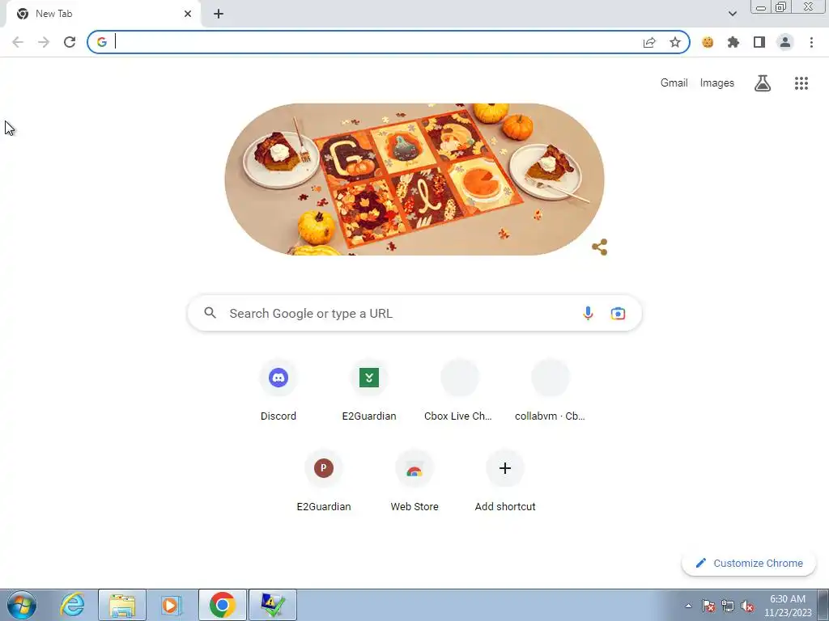
Task: Start voice search with the microphone icon
Action: tap(588, 313)
